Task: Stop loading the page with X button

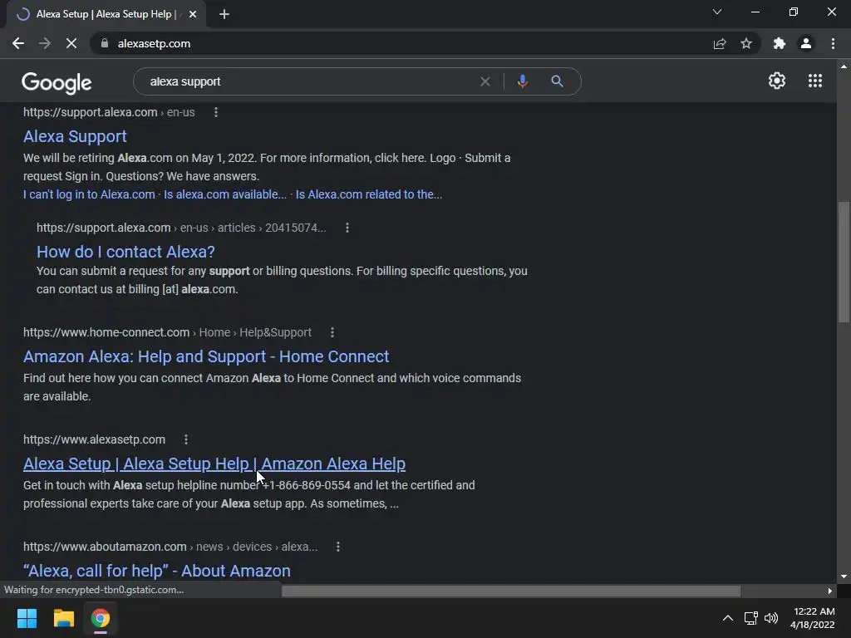Action: coord(71,43)
